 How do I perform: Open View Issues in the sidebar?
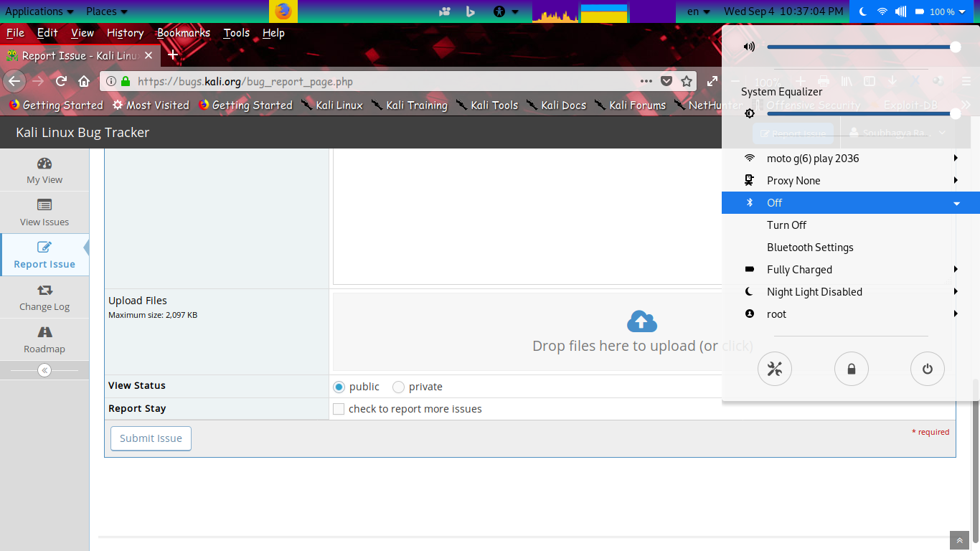(x=44, y=212)
